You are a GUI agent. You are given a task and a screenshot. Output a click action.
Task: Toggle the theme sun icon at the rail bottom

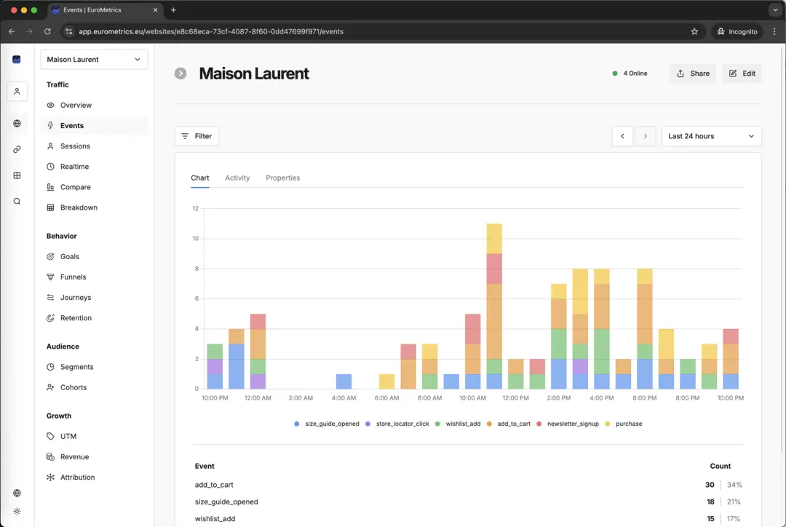pyautogui.click(x=17, y=512)
